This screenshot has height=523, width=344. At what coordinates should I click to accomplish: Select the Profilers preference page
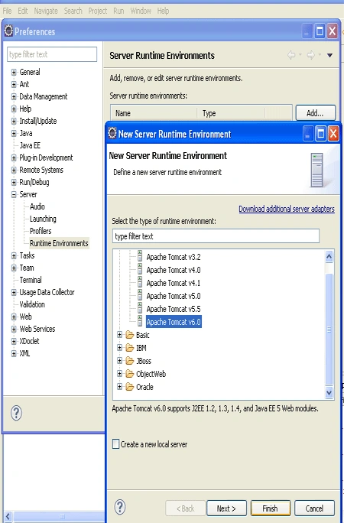coord(41,231)
